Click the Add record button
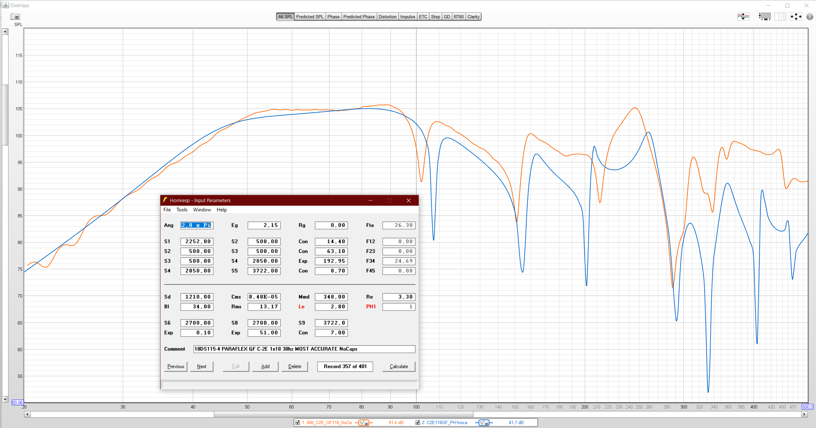 [265, 366]
